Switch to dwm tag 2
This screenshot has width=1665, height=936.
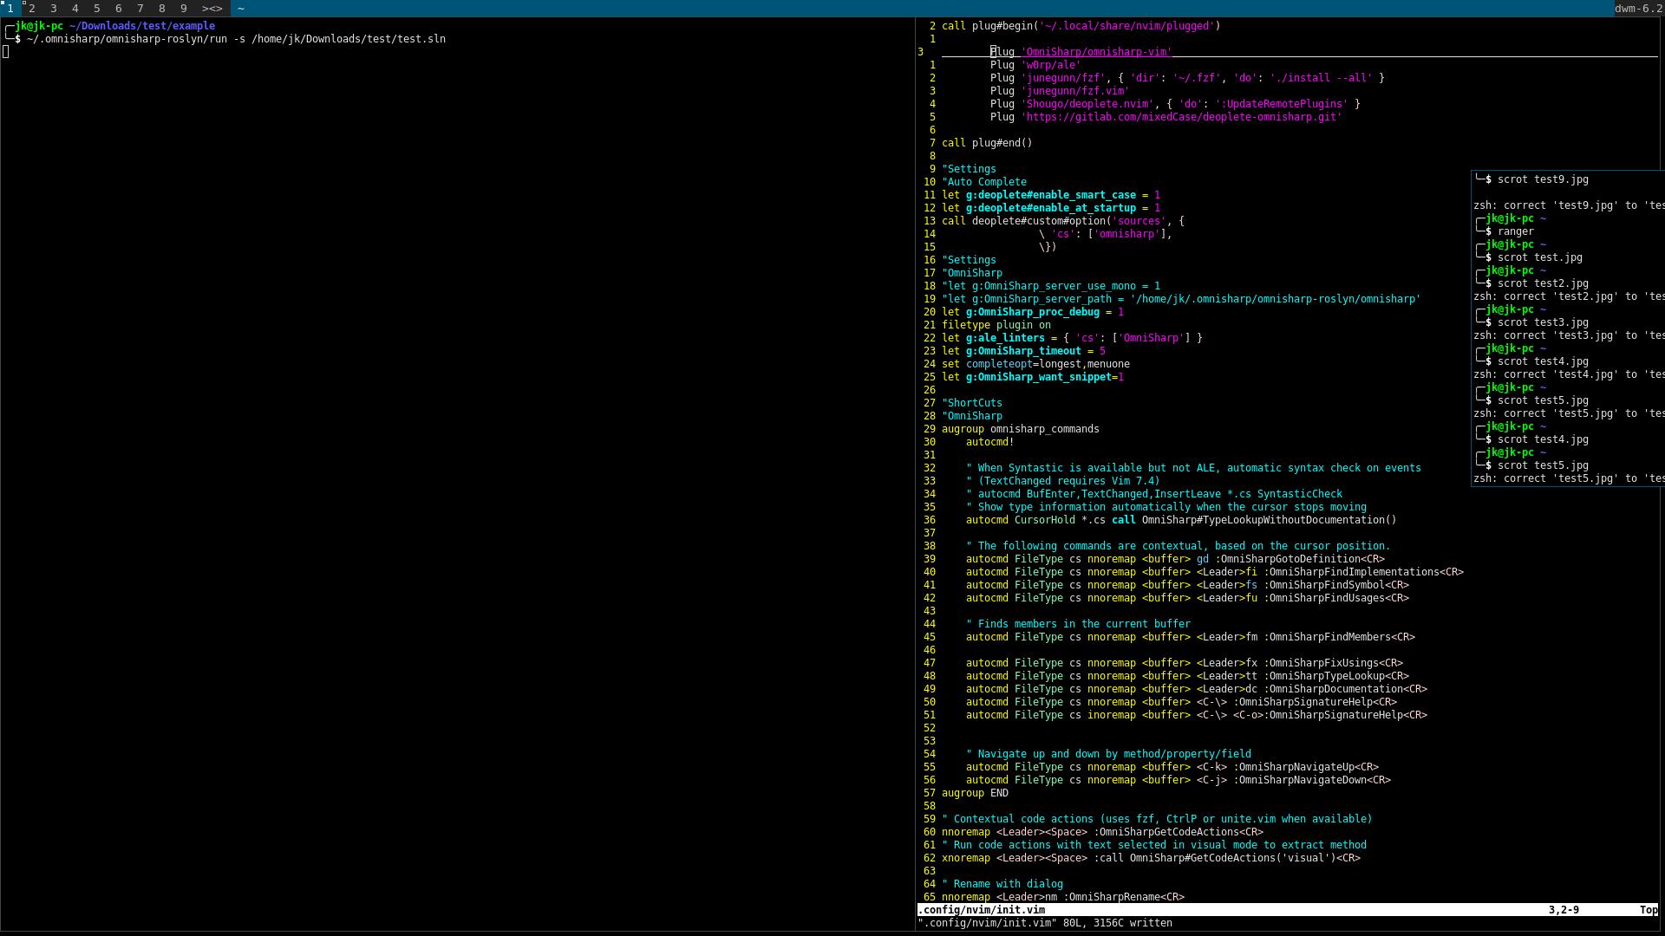[32, 8]
